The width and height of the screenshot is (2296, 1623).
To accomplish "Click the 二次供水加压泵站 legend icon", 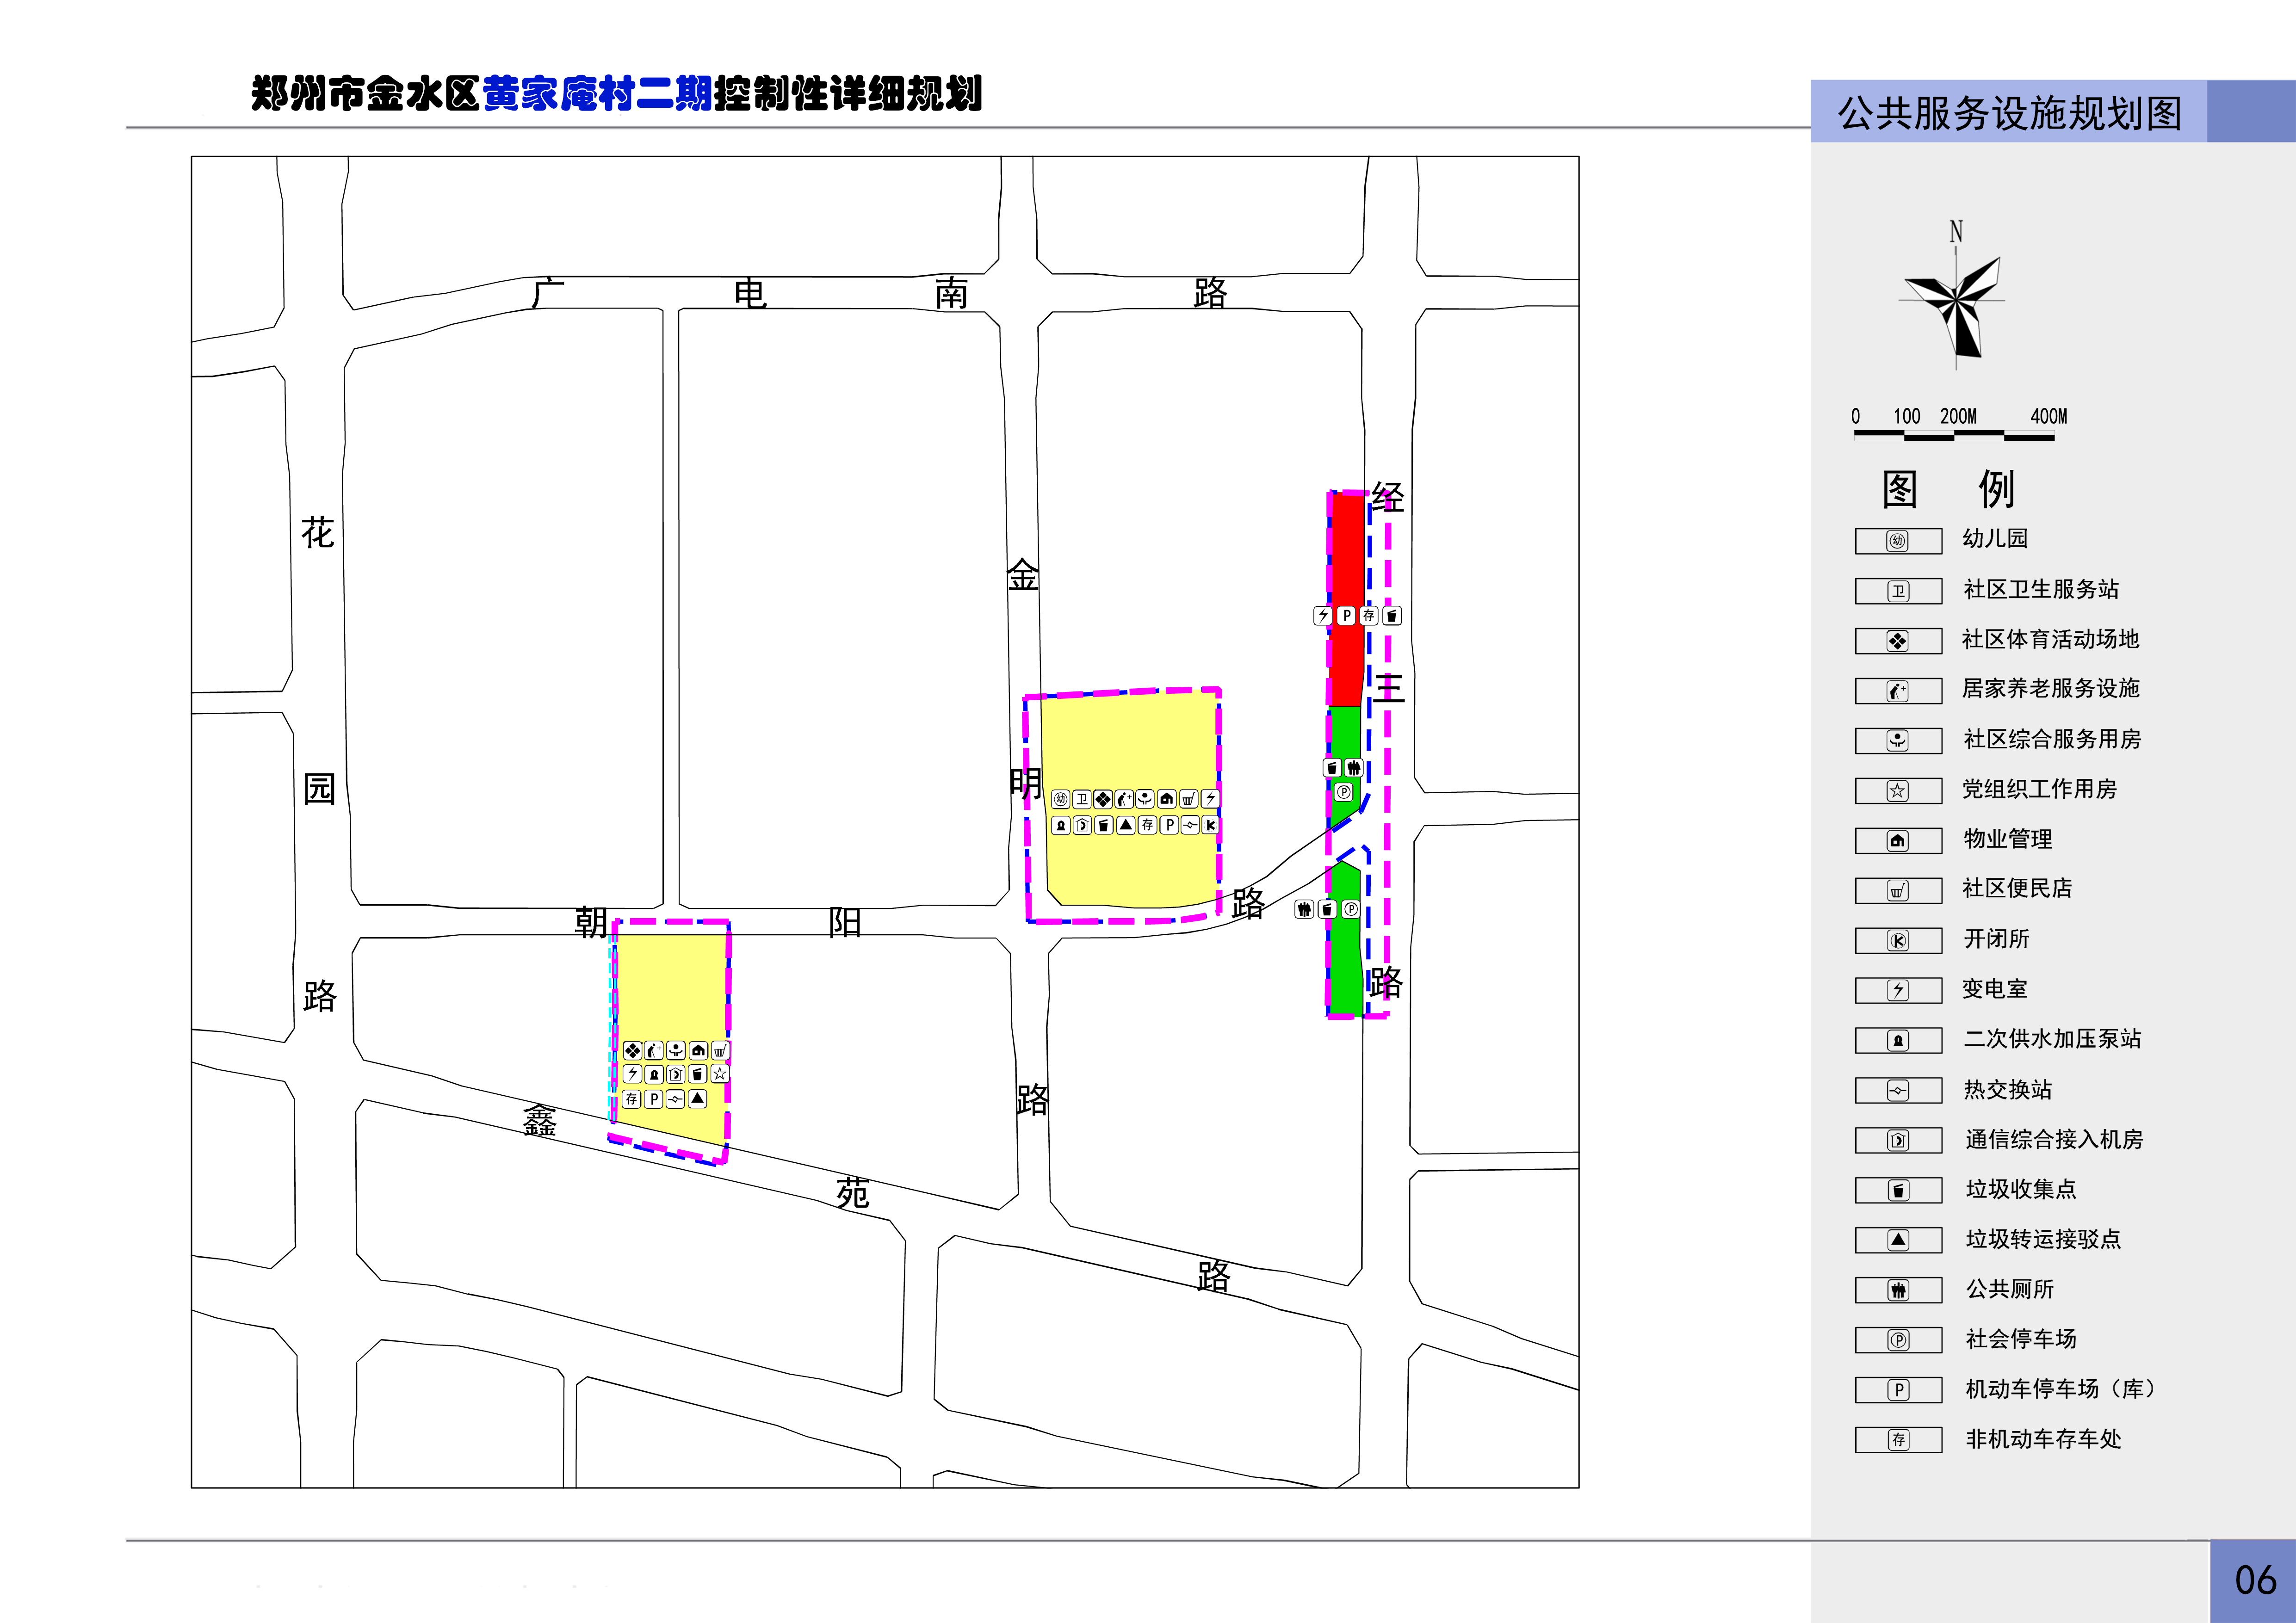I will click(x=1897, y=1041).
